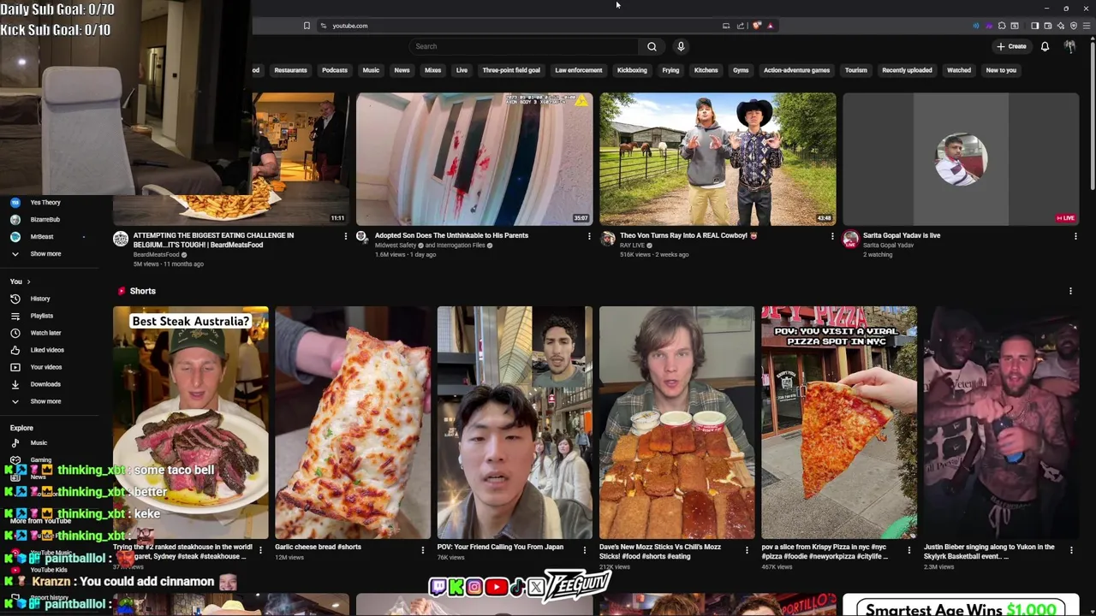
Task: Open options menu for Shorts shelf
Action: (x=1070, y=291)
